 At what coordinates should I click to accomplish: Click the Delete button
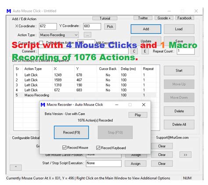pos(179,111)
